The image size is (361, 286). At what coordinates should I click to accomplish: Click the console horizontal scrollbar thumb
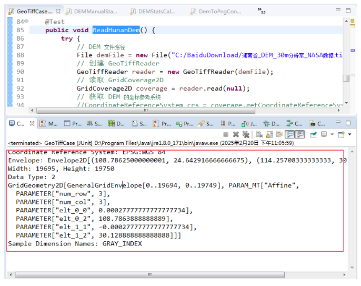[149, 275]
